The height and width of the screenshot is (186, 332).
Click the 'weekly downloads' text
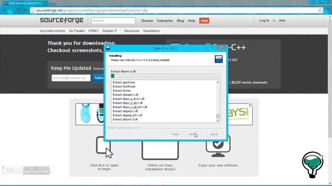254,83
